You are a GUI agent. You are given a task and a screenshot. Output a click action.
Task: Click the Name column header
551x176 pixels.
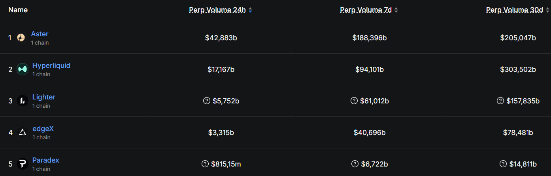[x=18, y=10]
